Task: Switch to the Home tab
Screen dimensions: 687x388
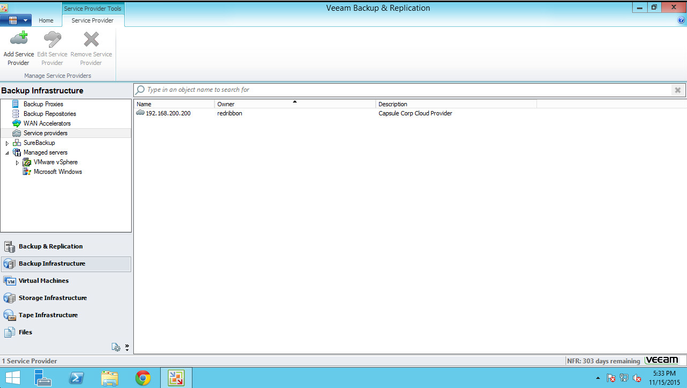Action: point(46,20)
